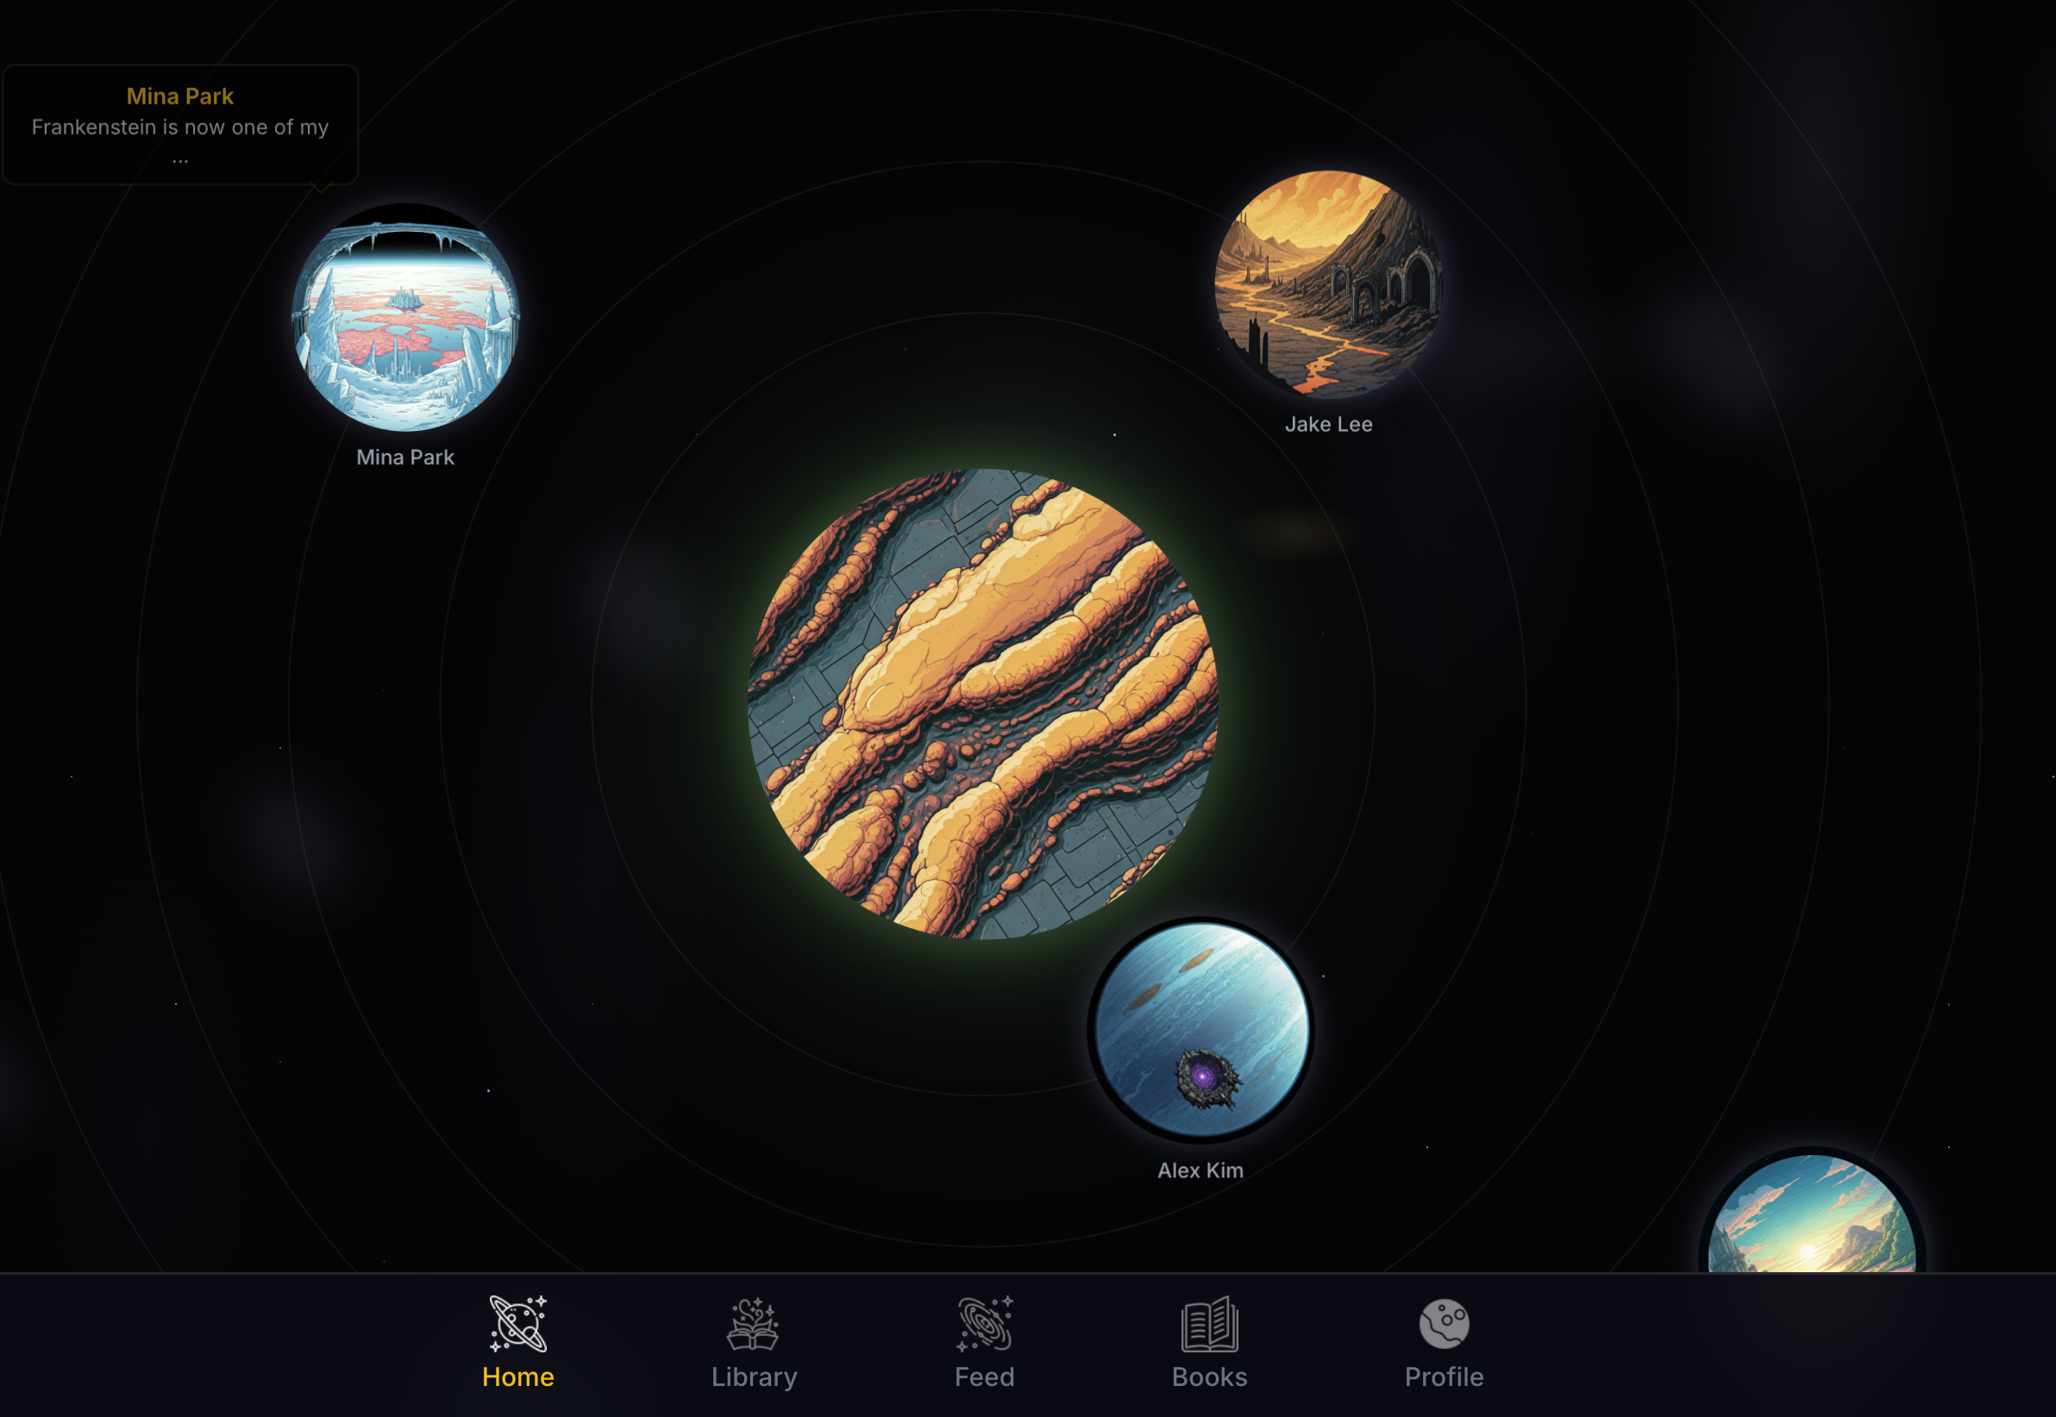The width and height of the screenshot is (2056, 1417).
Task: Click the Profile moon icon
Action: point(1444,1323)
